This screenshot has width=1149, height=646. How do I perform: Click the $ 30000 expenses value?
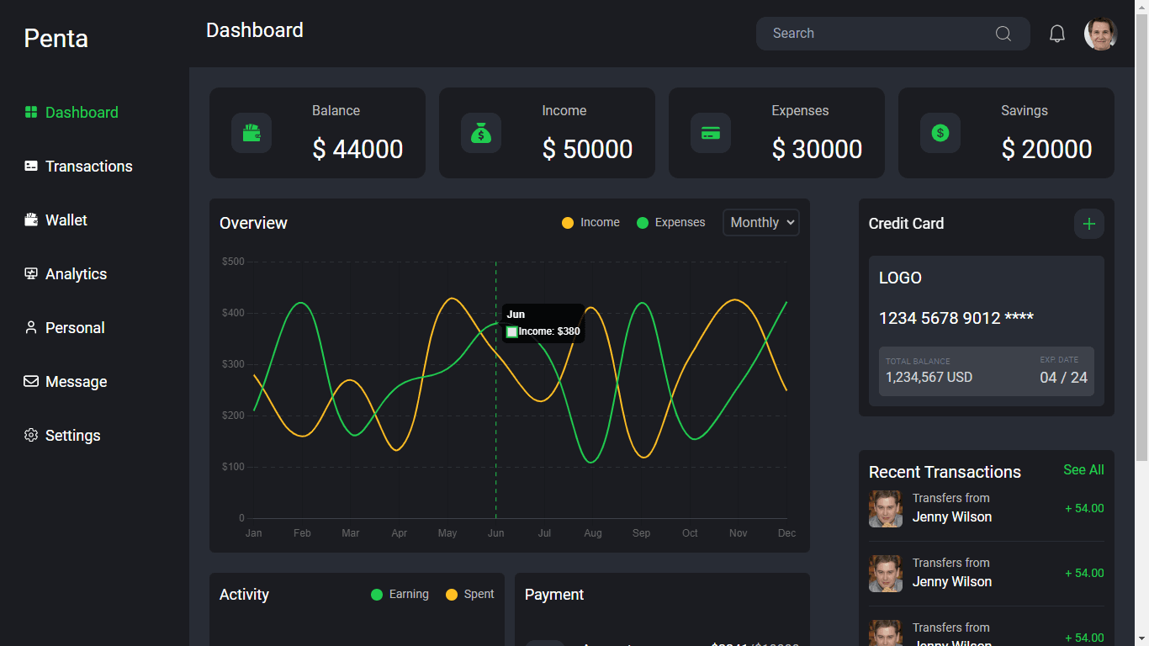tap(817, 149)
